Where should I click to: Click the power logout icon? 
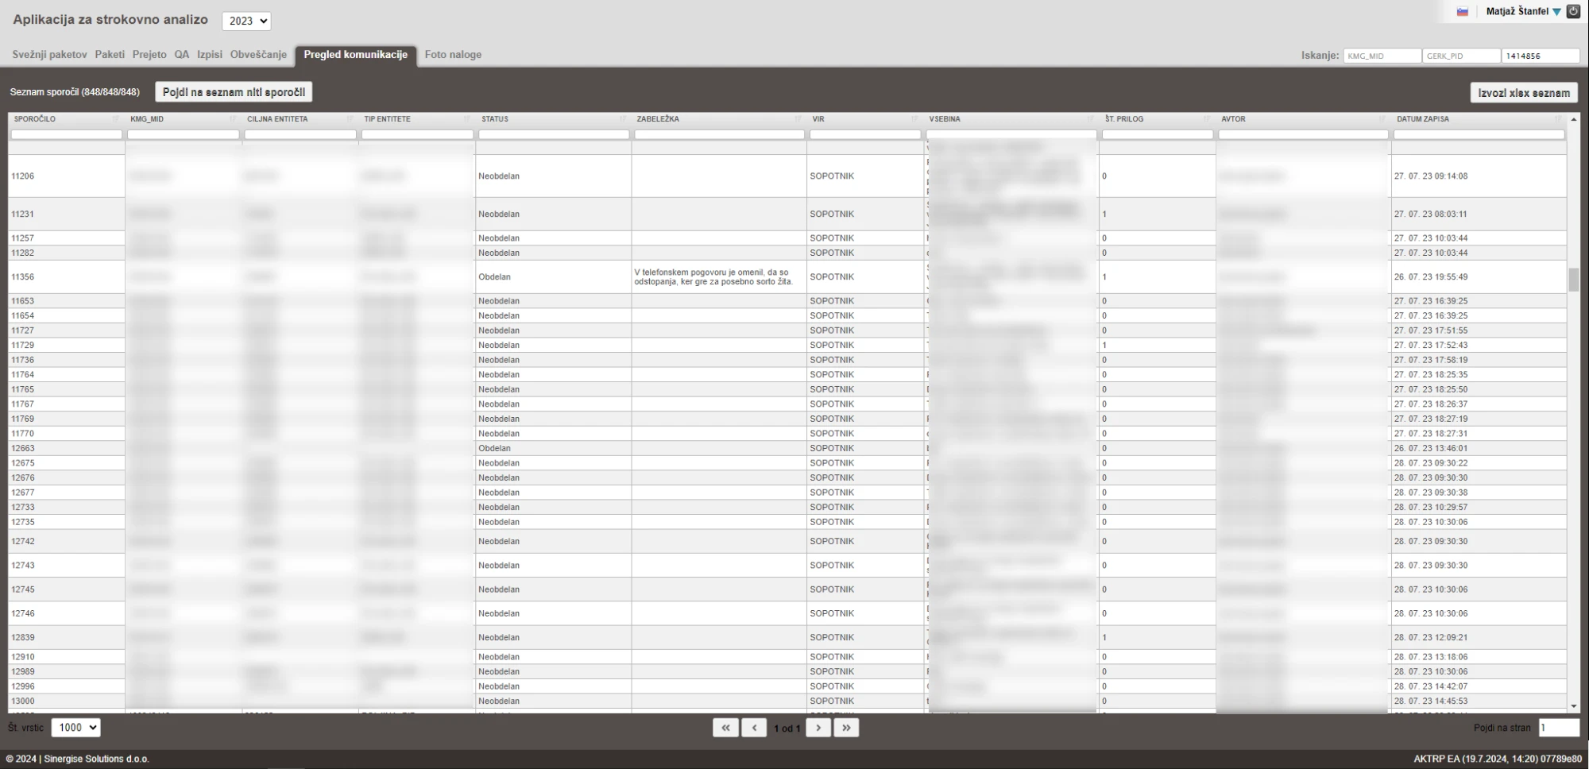[x=1573, y=12]
